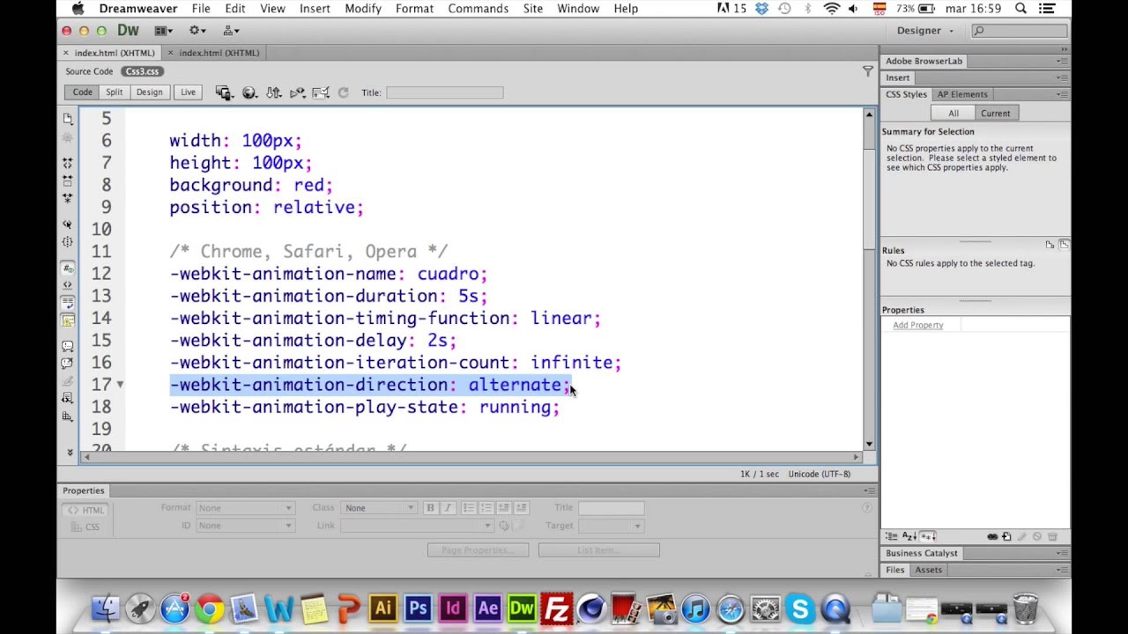Toggle Syntax Error Alerts in Info Bar

(x=68, y=320)
